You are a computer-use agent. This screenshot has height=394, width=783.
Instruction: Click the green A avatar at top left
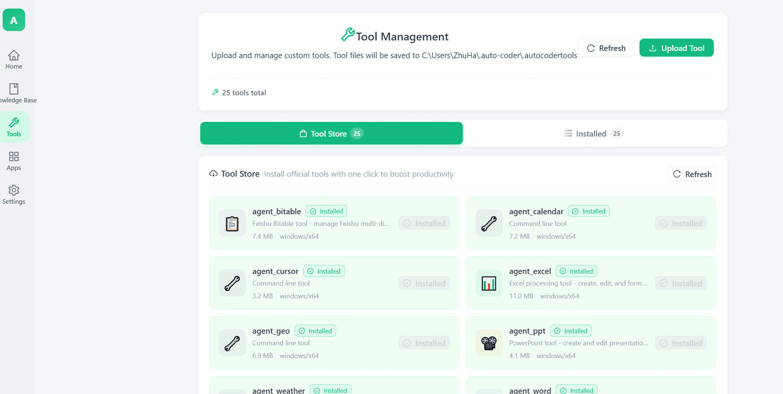13,20
